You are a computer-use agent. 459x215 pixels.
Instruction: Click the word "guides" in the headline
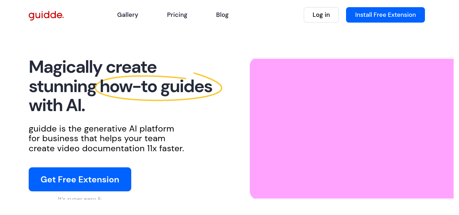click(186, 87)
